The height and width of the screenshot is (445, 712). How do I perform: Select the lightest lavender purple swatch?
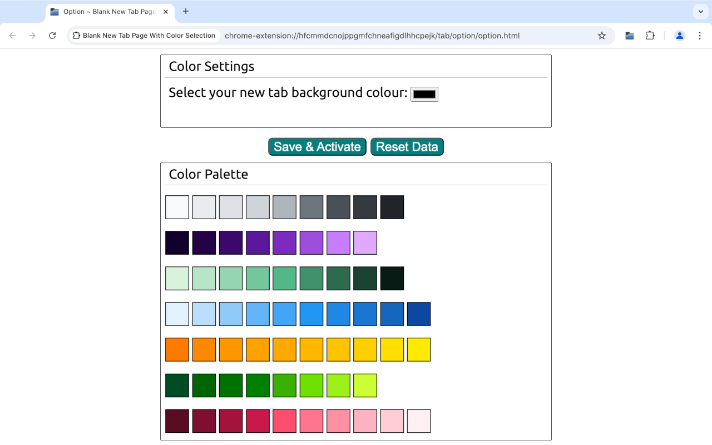coord(365,243)
